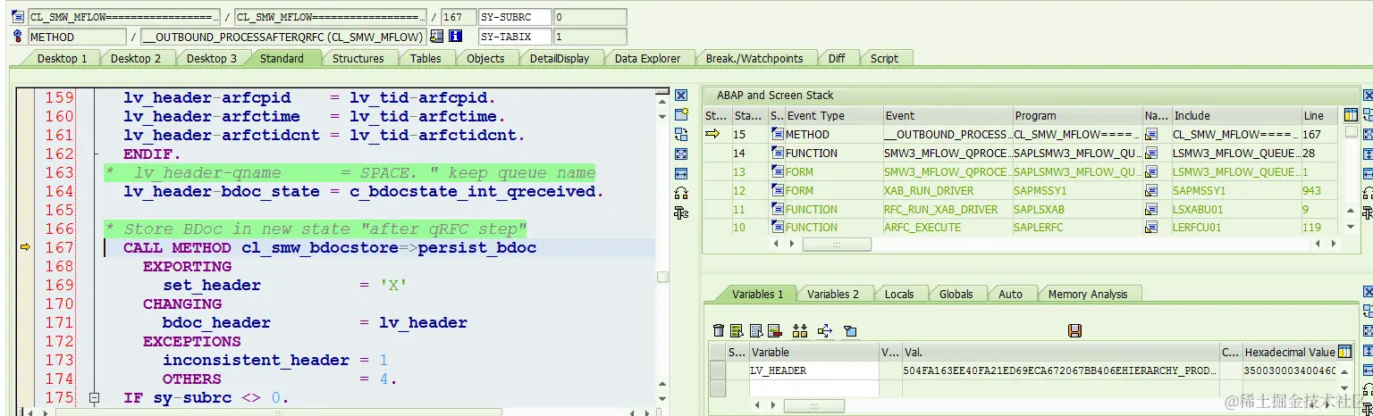Open the Data Explorer tab
The image size is (1373, 416).
coord(647,58)
